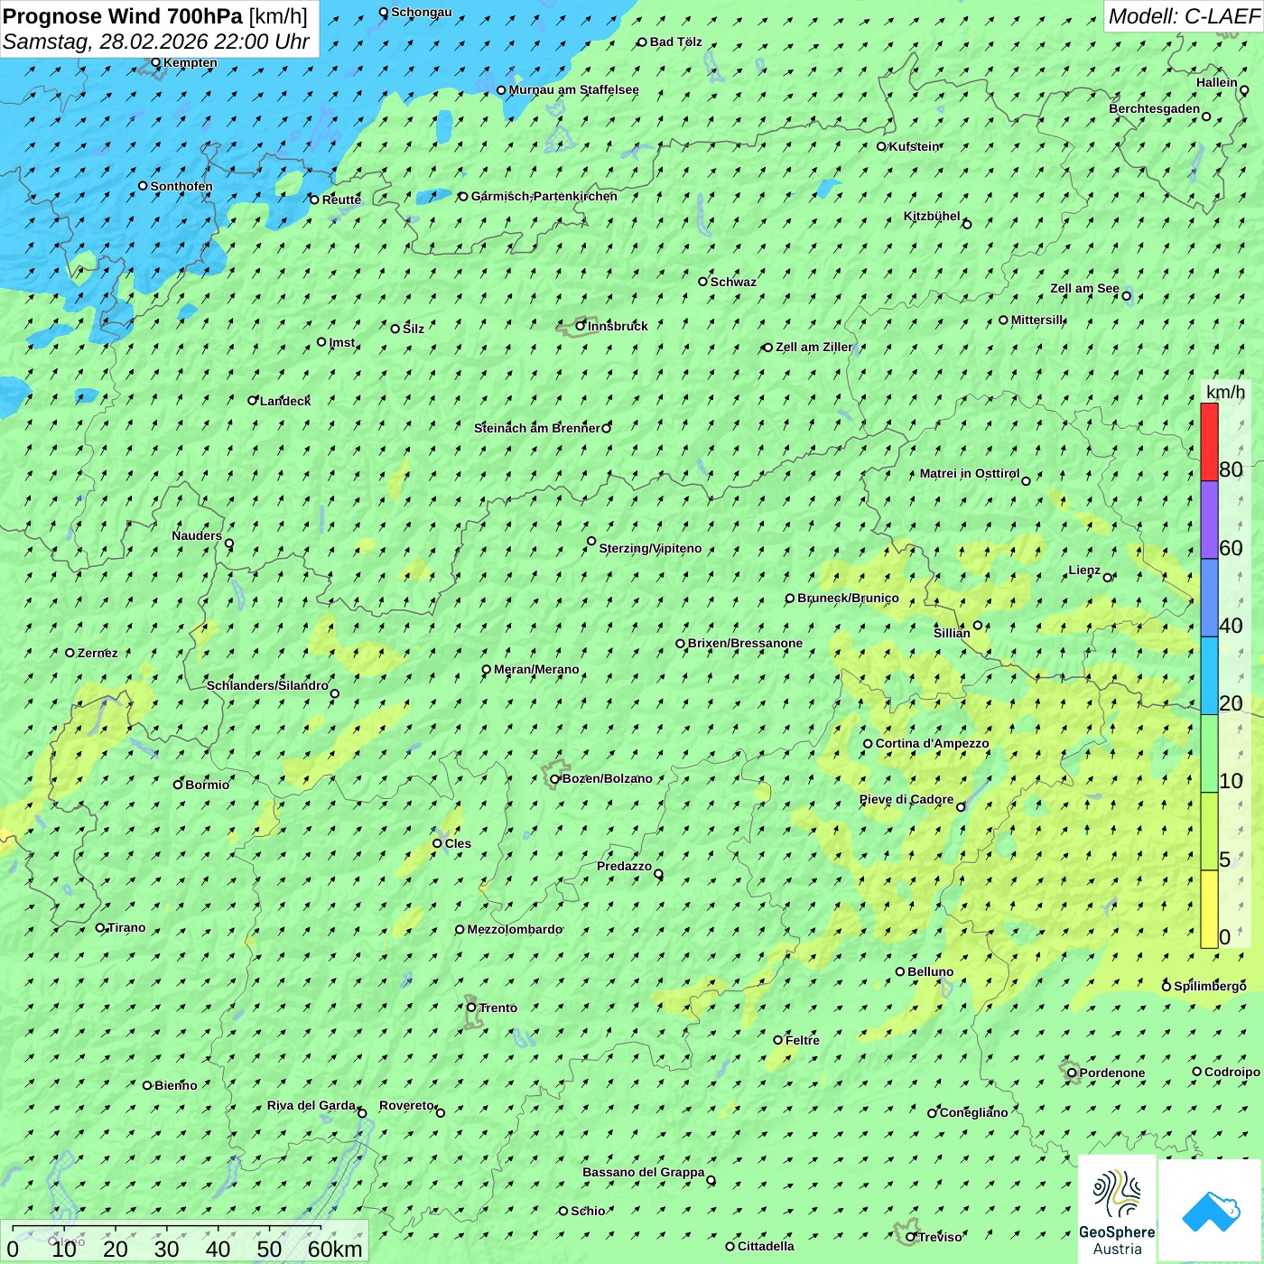Viewport: 1264px width, 1264px height.
Task: Select the Kitzbühel location marker
Action: pos(967,224)
